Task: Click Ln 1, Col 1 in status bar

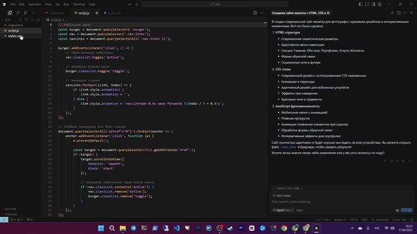Action: tap(323, 220)
